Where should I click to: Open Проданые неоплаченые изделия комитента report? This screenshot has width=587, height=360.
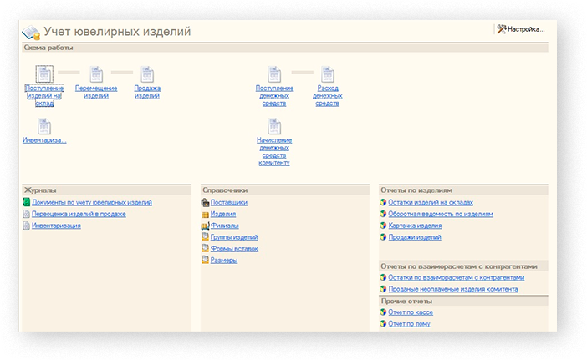click(453, 289)
